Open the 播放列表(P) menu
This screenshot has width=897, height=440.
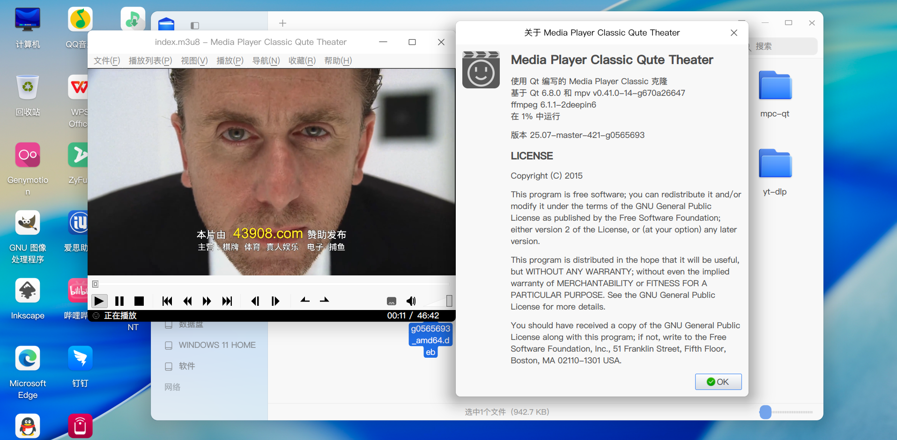(x=150, y=61)
